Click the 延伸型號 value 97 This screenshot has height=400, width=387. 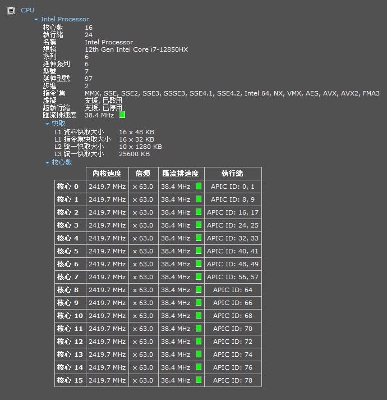[89, 79]
